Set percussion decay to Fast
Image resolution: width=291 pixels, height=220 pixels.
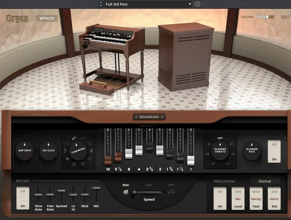tap(256, 206)
